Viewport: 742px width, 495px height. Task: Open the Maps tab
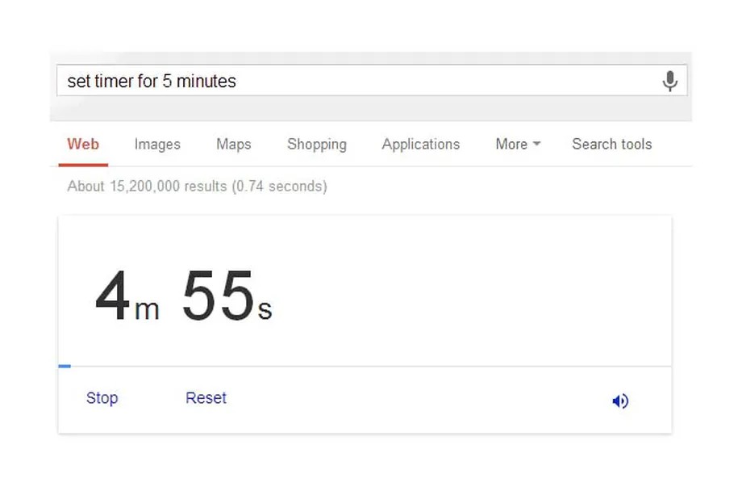point(234,145)
